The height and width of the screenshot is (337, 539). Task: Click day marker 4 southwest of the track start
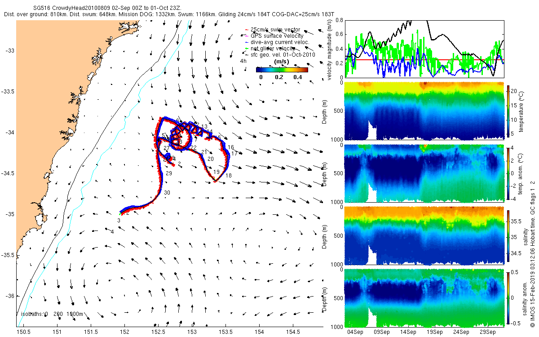point(112,231)
